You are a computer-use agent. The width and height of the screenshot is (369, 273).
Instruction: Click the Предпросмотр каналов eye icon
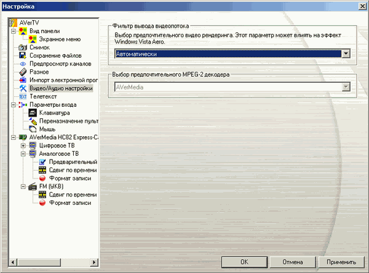23,64
